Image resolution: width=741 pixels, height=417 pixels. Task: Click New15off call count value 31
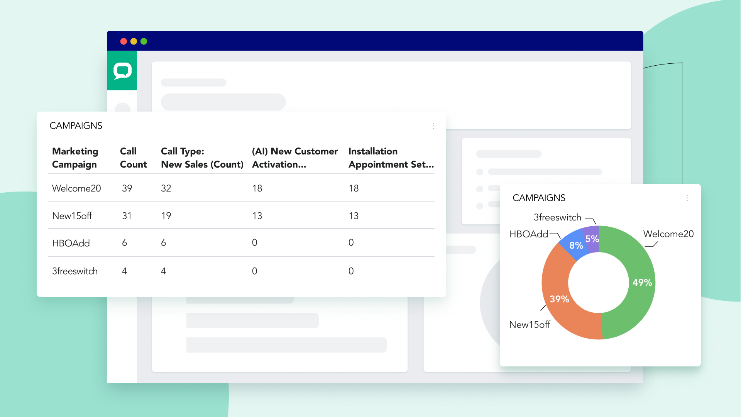click(127, 216)
